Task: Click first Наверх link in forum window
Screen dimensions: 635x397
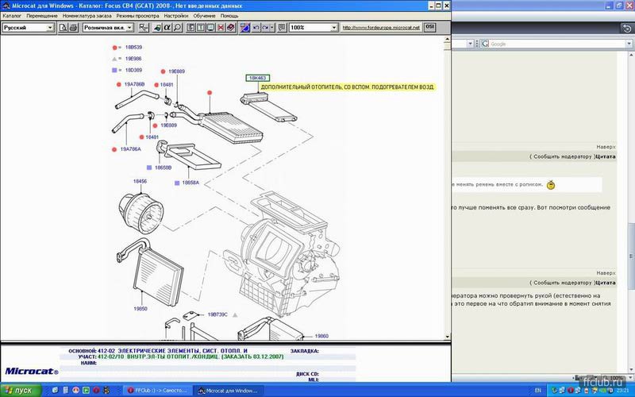Action: click(606, 147)
